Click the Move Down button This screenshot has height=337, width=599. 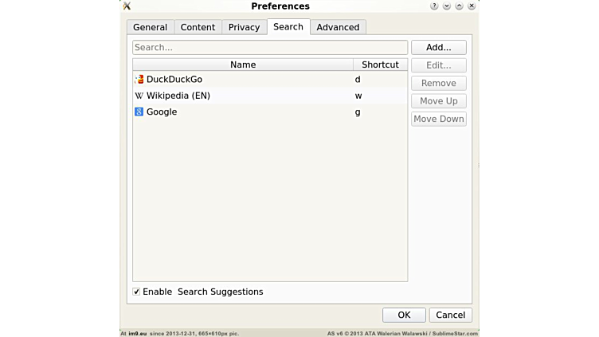438,119
